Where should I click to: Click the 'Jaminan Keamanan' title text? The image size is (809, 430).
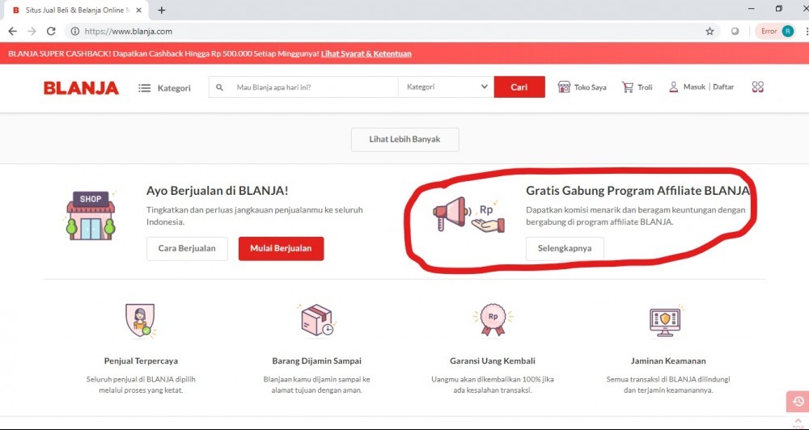[x=668, y=361]
